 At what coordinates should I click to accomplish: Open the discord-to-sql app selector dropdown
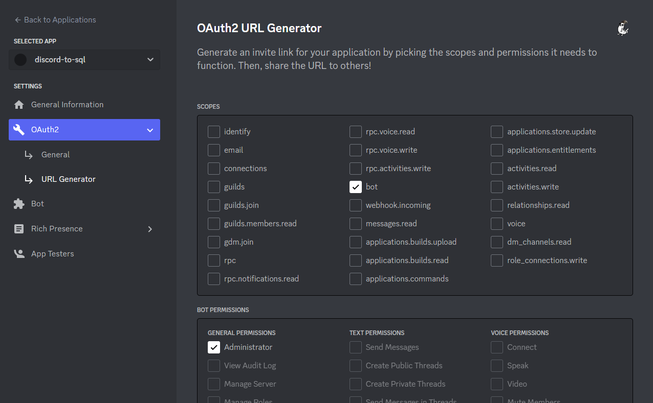pyautogui.click(x=150, y=59)
